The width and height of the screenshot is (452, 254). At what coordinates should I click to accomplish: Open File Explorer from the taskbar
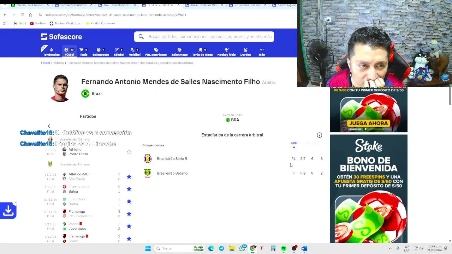[232, 248]
